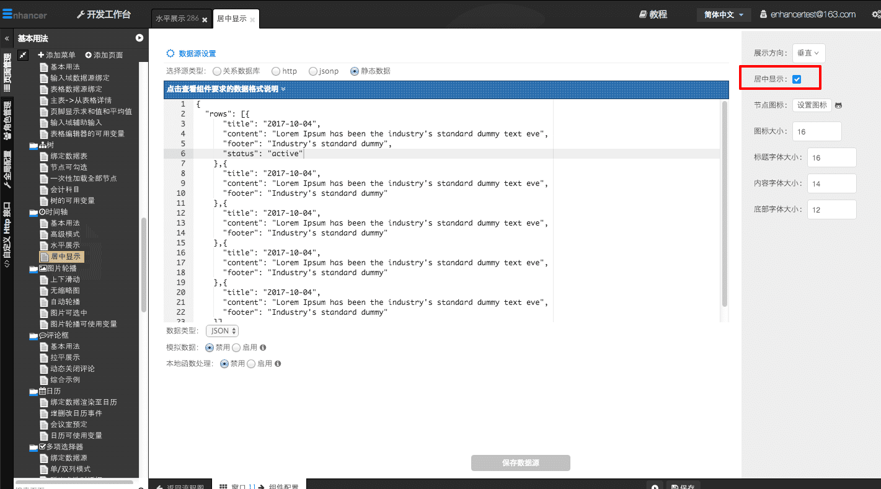Click the play icon beside 基本用法 header

139,38
